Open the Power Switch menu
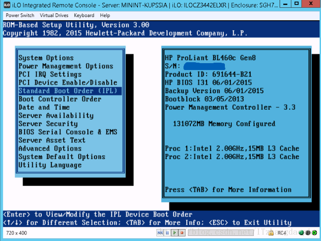The image size is (321, 241). click(x=20, y=15)
